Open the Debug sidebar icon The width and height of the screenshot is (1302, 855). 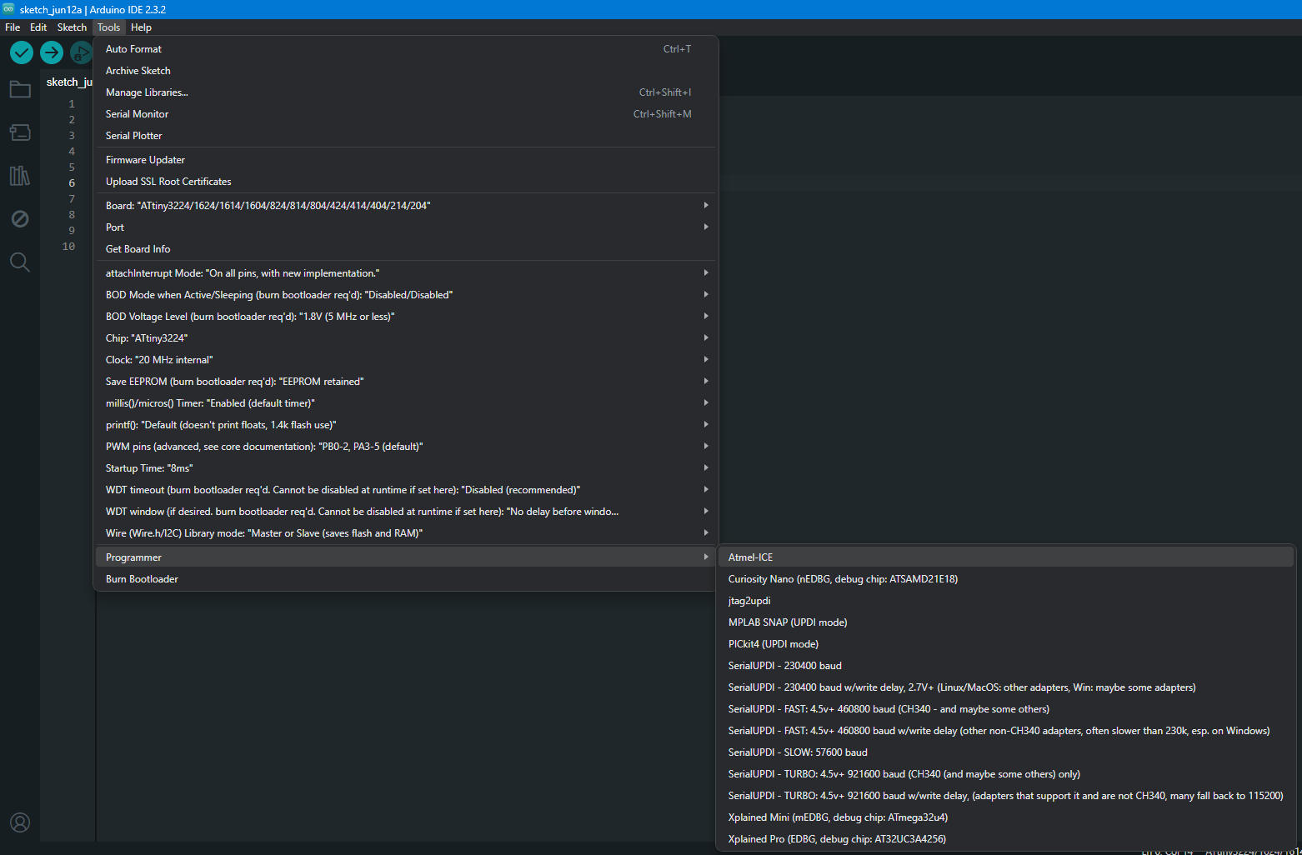coord(20,219)
